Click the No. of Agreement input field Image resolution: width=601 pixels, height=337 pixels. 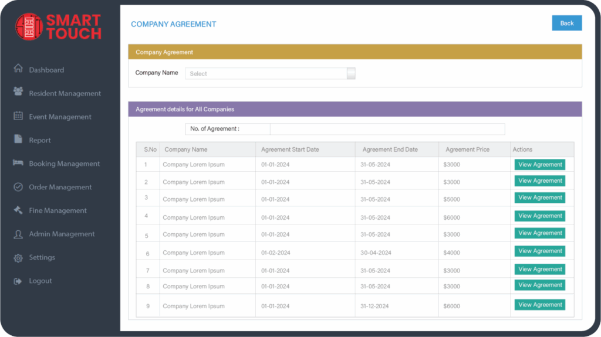coord(387,129)
